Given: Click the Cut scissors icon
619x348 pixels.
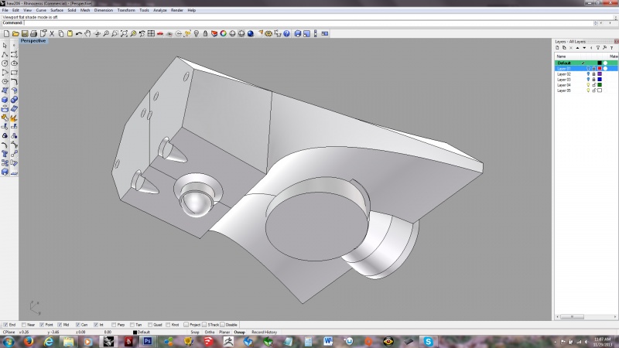Looking at the screenshot, I should point(52,33).
